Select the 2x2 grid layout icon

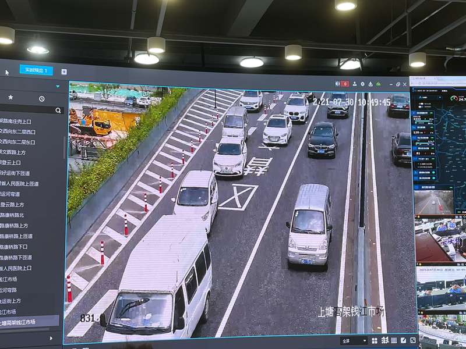(375, 340)
